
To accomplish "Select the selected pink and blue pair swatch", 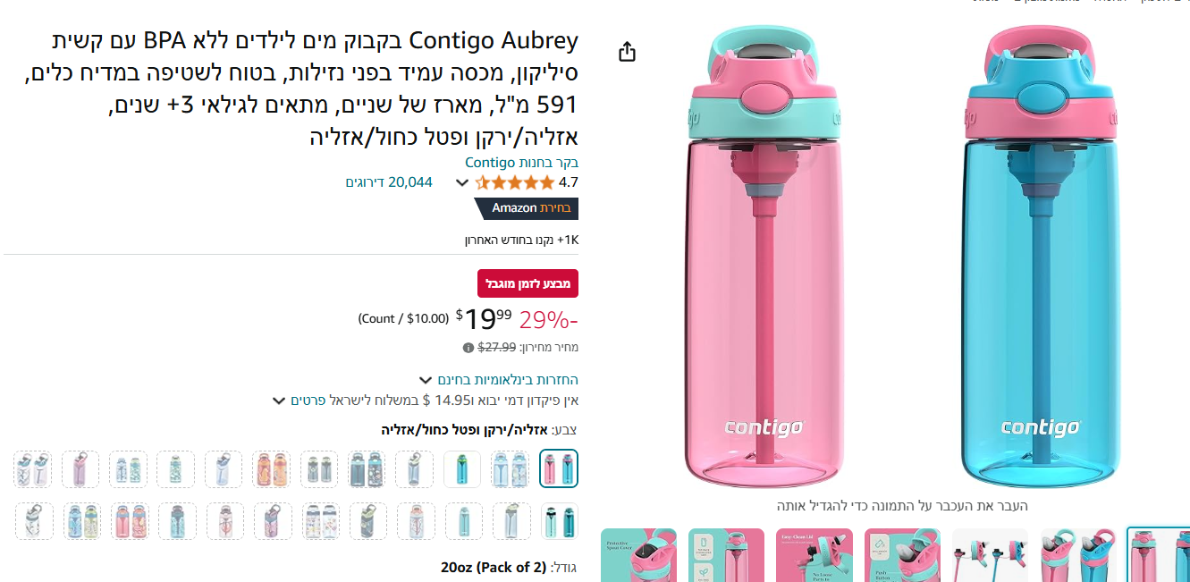I will pyautogui.click(x=559, y=468).
